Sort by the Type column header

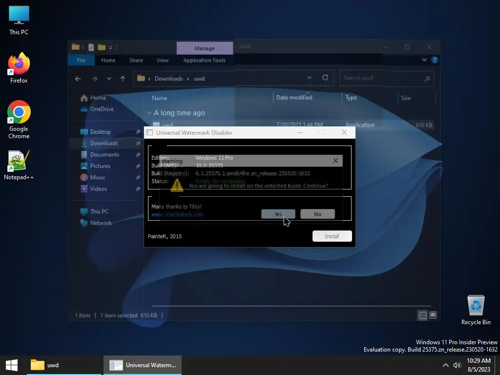tap(351, 98)
